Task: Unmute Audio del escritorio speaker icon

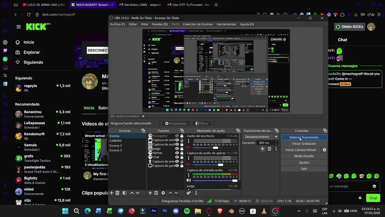Action: [189, 147]
